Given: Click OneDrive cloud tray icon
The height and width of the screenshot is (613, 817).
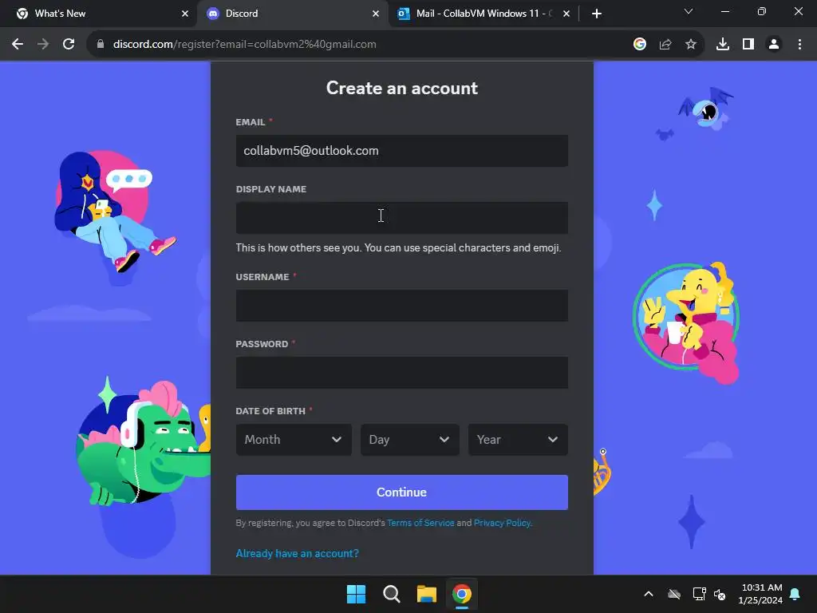Looking at the screenshot, I should pyautogui.click(x=674, y=594).
